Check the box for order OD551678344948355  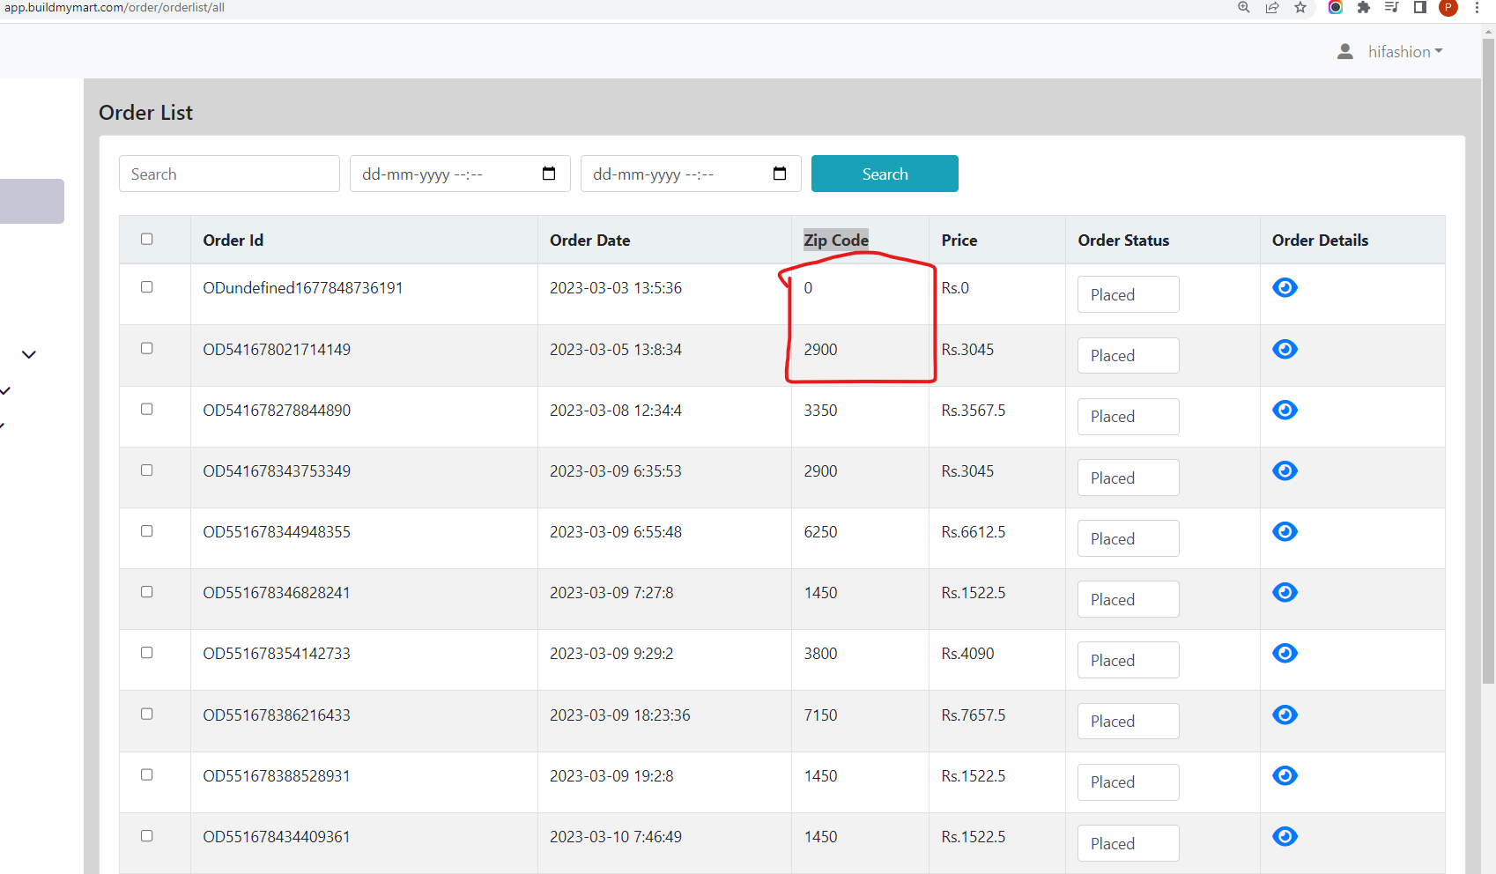coord(147,531)
